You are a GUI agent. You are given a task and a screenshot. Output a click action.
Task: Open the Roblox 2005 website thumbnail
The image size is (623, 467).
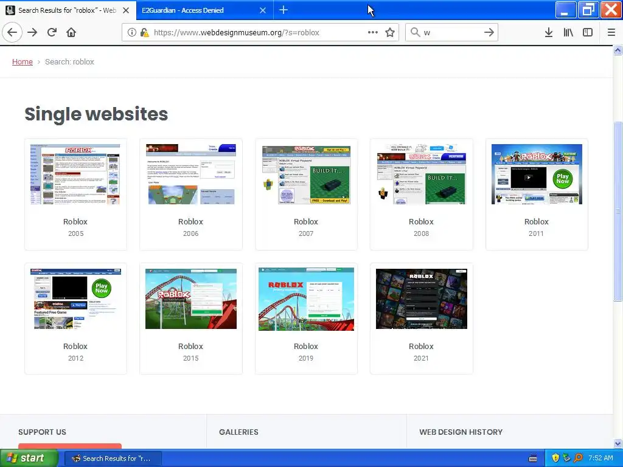(x=75, y=174)
